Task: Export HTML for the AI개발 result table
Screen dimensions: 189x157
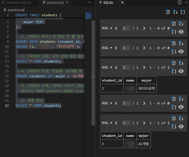Action: coord(181,118)
